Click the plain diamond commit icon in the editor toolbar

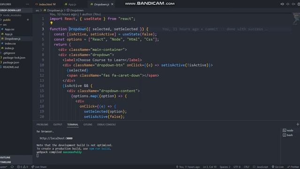(288, 4)
